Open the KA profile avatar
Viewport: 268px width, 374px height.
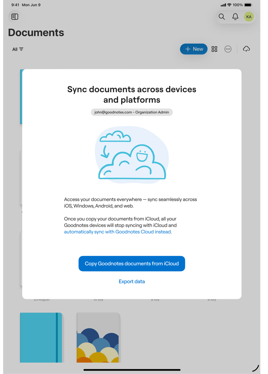coord(249,17)
